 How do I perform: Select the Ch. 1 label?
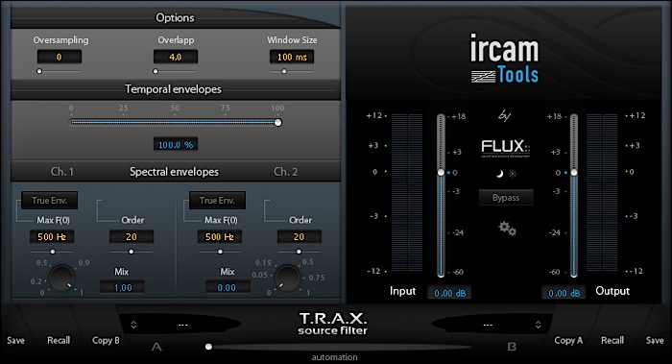(62, 172)
